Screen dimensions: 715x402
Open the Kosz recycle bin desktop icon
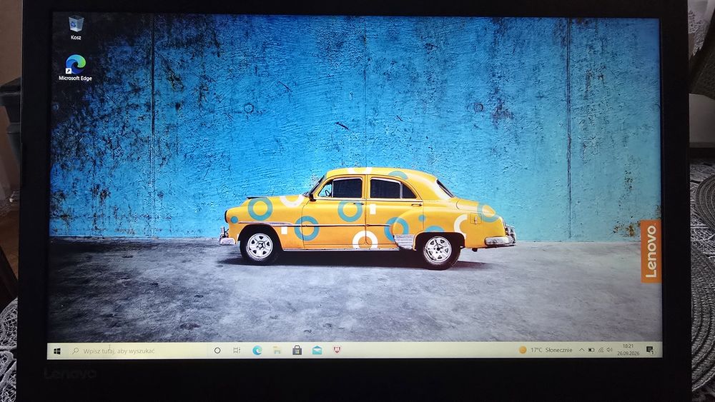point(76,28)
